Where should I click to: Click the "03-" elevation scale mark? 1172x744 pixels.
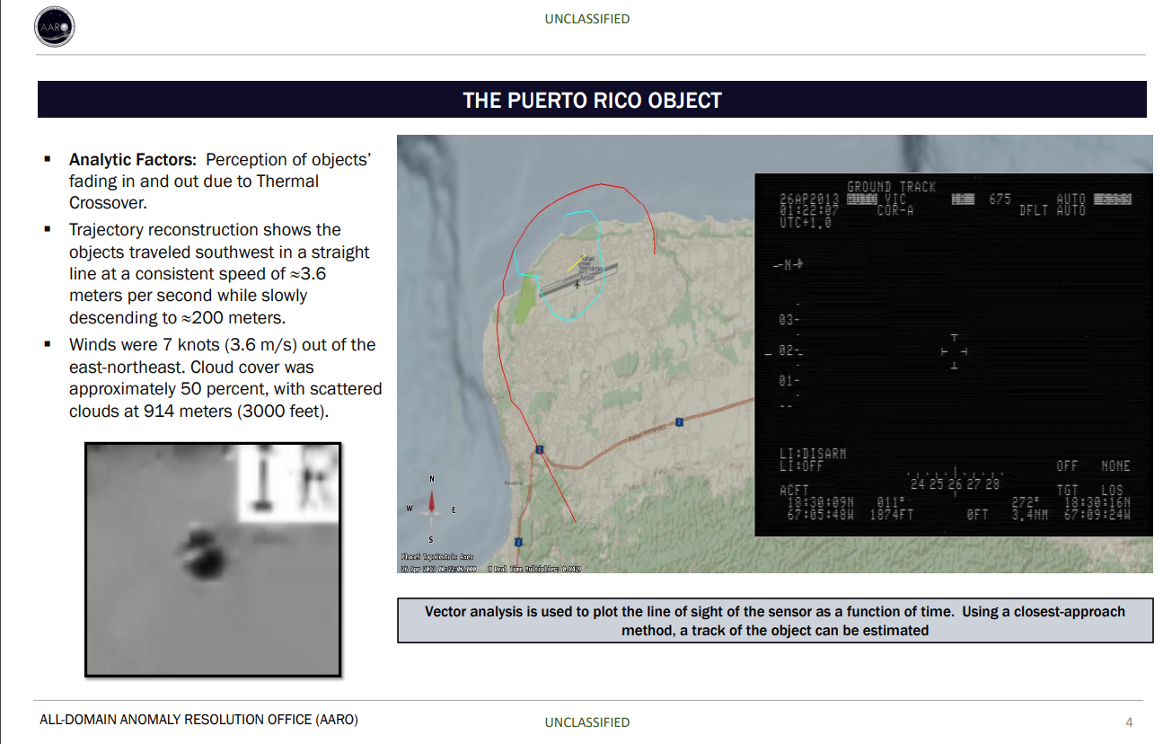click(x=790, y=321)
